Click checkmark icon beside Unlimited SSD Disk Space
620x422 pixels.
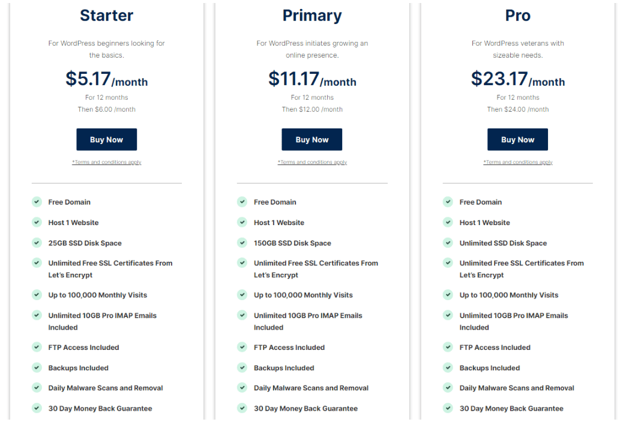click(x=448, y=243)
